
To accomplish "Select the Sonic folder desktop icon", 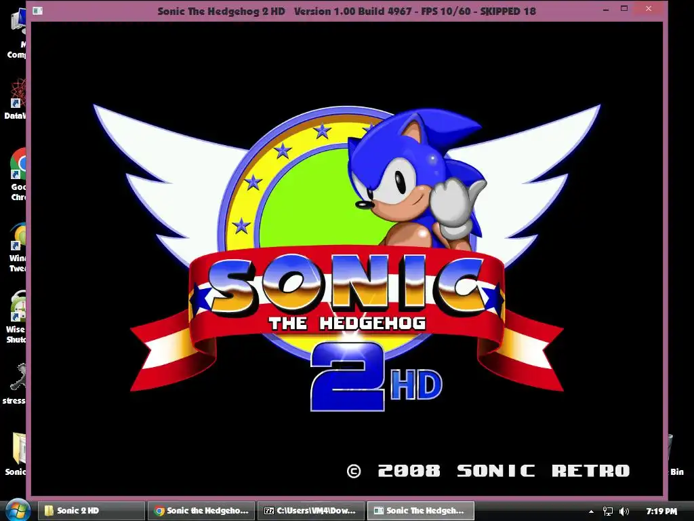I will pyautogui.click(x=16, y=454).
